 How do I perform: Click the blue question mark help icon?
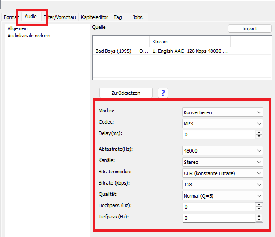[163, 93]
